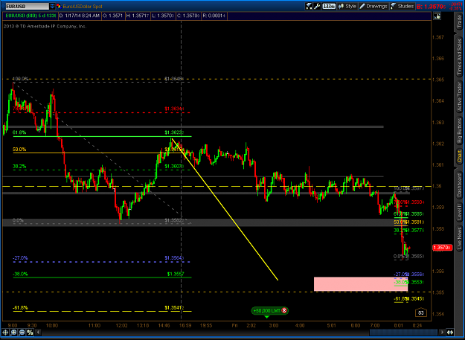
Task: Open the chart Style menu
Action: [347, 6]
